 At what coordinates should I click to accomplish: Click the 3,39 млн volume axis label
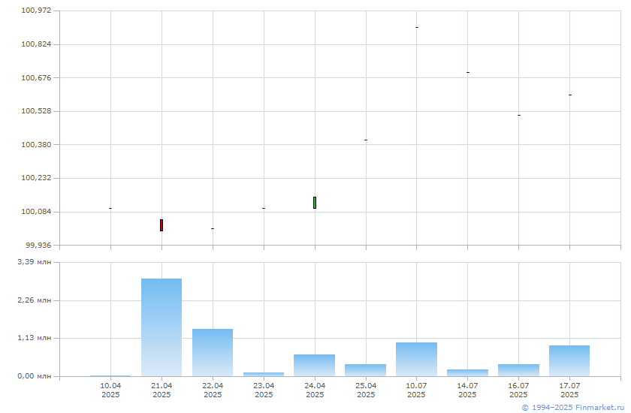pyautogui.click(x=35, y=262)
